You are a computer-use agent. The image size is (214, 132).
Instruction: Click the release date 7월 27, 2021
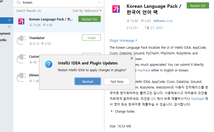coord(154,28)
